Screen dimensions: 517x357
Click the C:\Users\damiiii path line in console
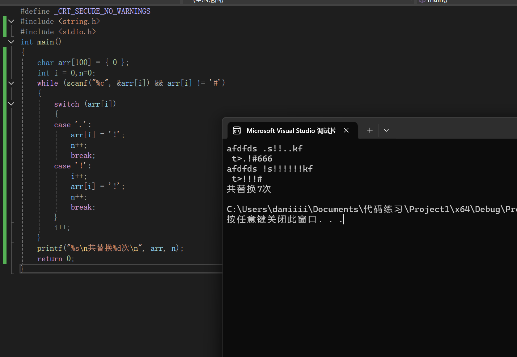click(x=372, y=209)
